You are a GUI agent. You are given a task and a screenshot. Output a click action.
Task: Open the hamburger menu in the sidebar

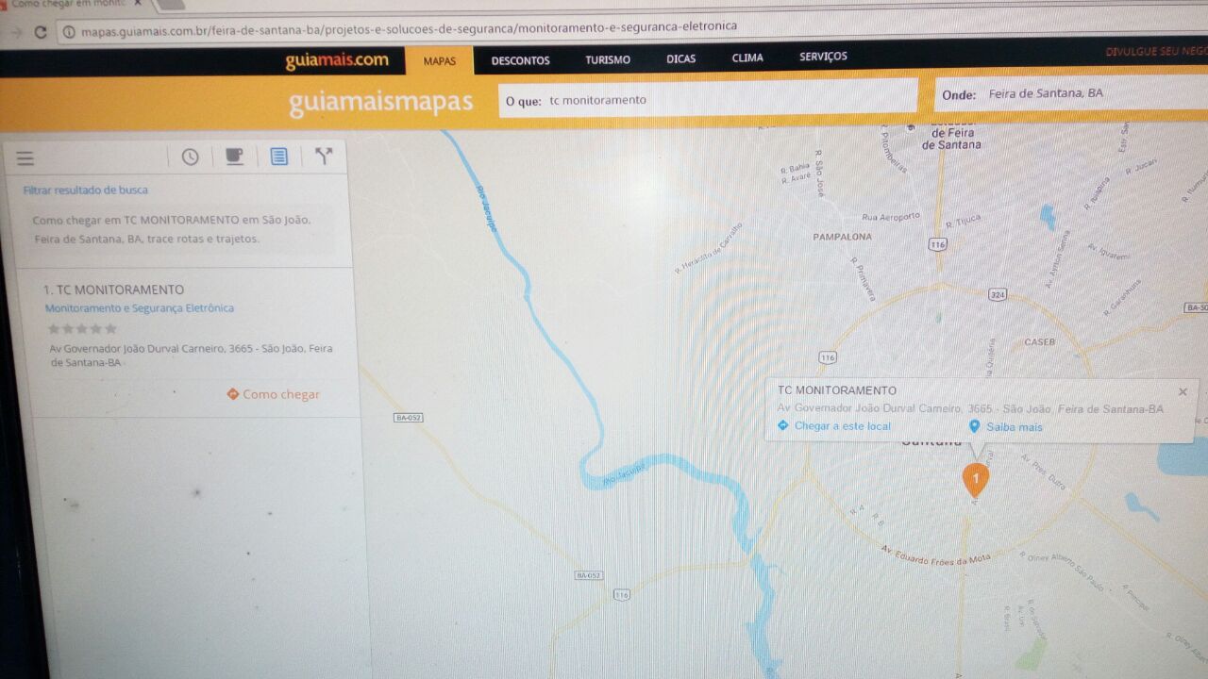[25, 158]
